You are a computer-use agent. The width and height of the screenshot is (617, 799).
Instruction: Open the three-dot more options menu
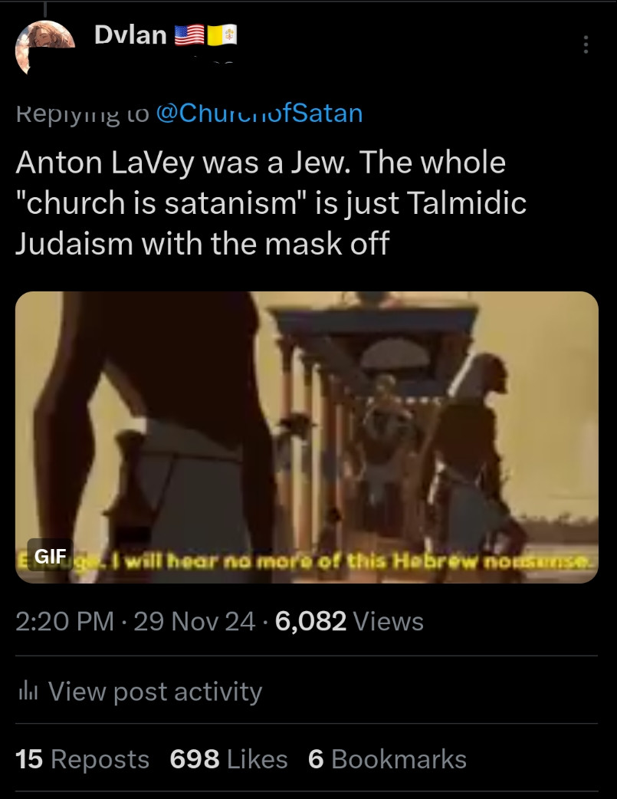point(586,44)
